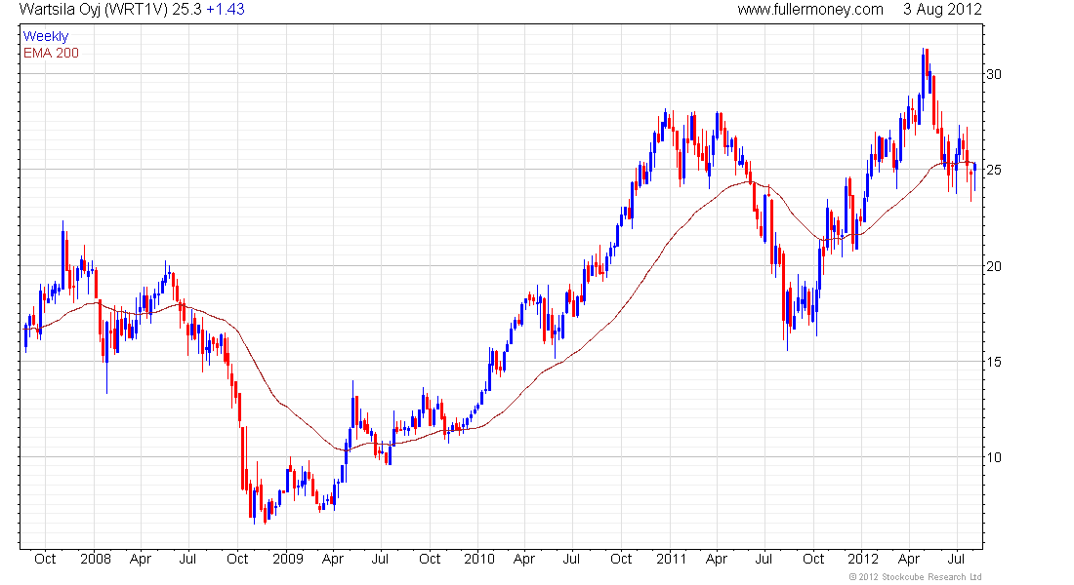The height and width of the screenshot is (585, 1074).
Task: Click the date 3 Aug 2012
Action: click(942, 10)
